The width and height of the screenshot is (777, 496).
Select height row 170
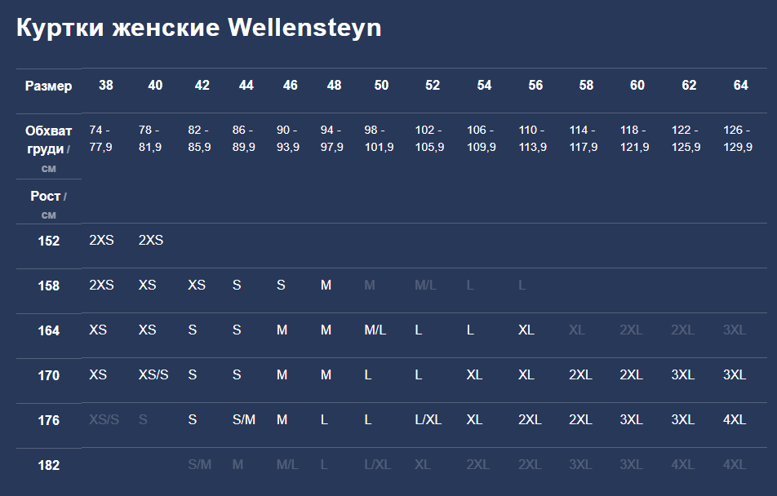[49, 375]
